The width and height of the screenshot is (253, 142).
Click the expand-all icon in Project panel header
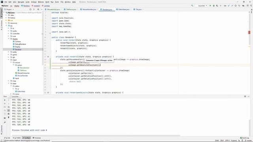tap(34, 9)
